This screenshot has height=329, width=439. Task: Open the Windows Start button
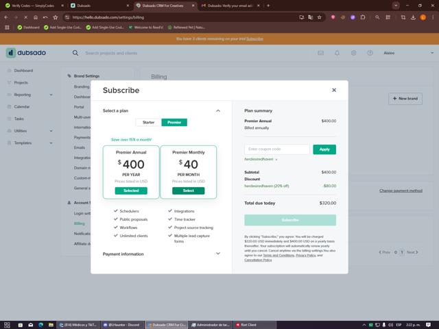pyautogui.click(x=7, y=325)
